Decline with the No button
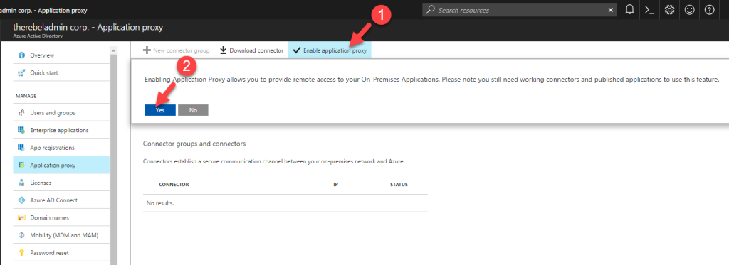 click(x=193, y=110)
